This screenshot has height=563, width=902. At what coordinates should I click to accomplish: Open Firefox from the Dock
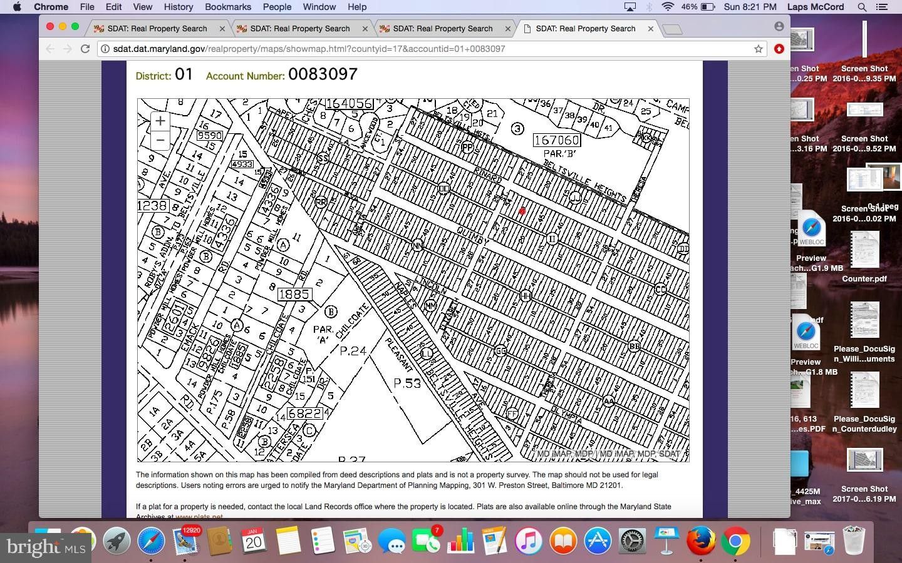pos(701,540)
